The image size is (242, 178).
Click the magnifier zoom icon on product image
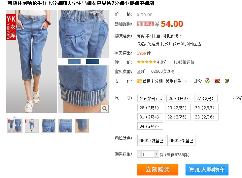click(105, 109)
